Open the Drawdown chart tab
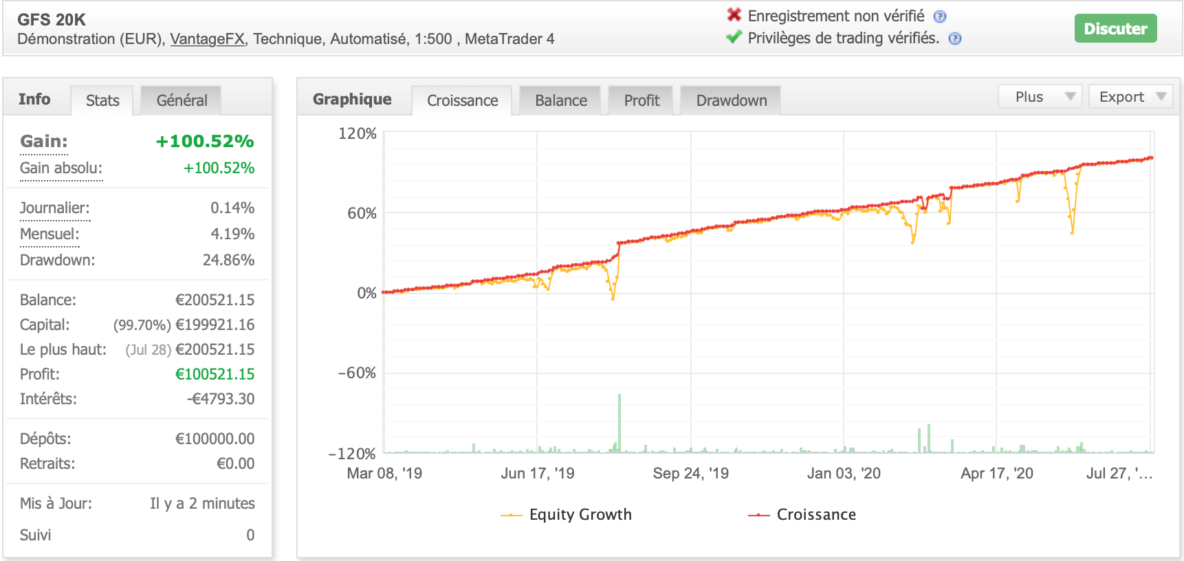Image resolution: width=1184 pixels, height=561 pixels. (x=731, y=100)
